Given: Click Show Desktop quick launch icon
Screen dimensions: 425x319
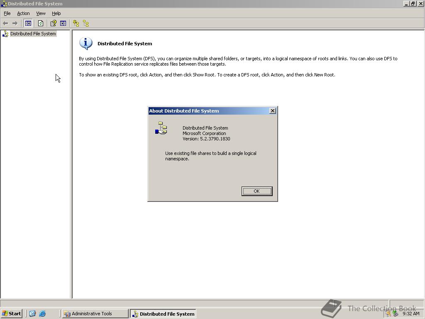Looking at the screenshot, I should coord(32,314).
